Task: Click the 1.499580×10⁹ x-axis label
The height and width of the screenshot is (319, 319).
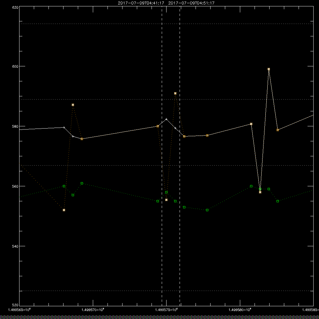Action: pos(240,310)
